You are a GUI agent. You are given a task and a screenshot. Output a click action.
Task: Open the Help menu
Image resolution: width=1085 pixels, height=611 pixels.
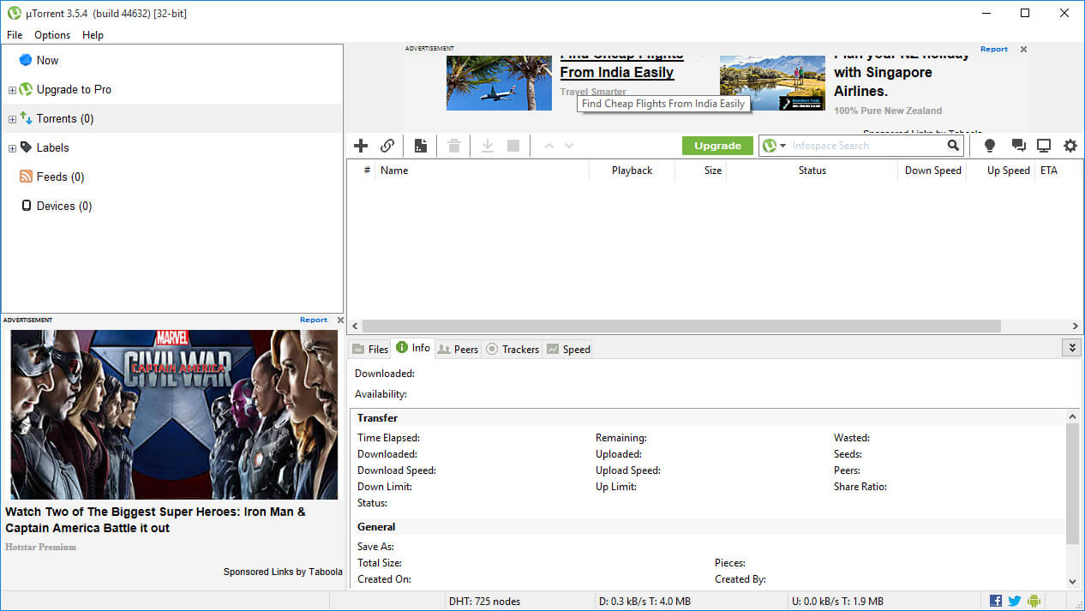pos(93,35)
